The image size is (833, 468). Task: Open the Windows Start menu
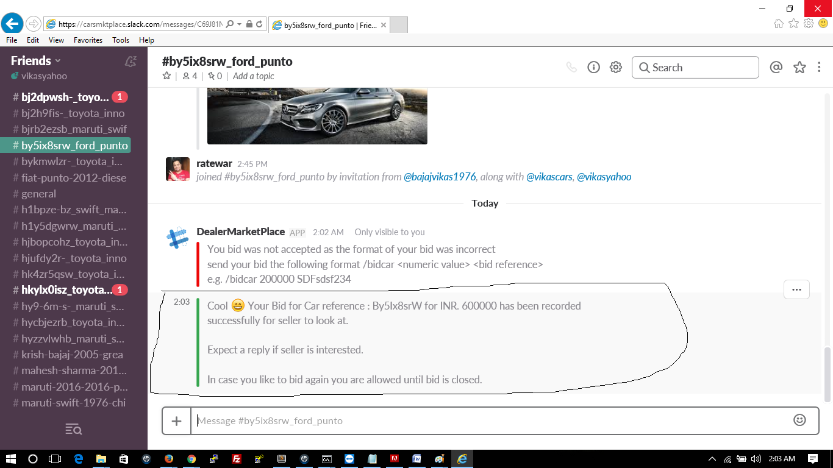click(11, 459)
